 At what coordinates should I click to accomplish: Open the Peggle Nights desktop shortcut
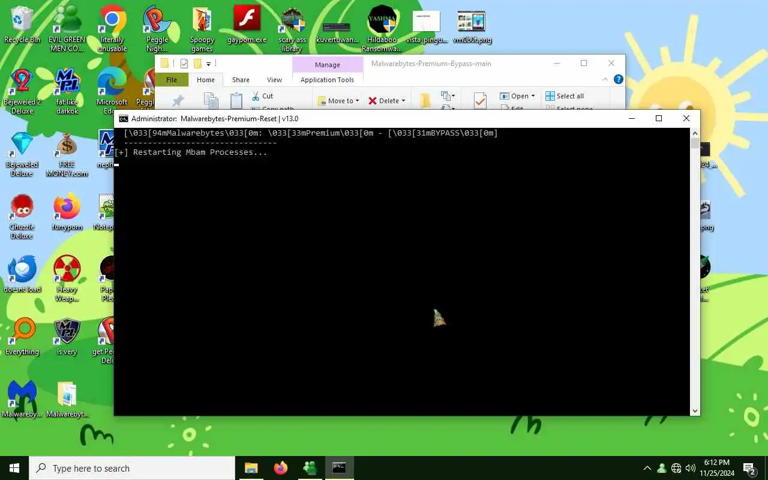pyautogui.click(x=157, y=29)
